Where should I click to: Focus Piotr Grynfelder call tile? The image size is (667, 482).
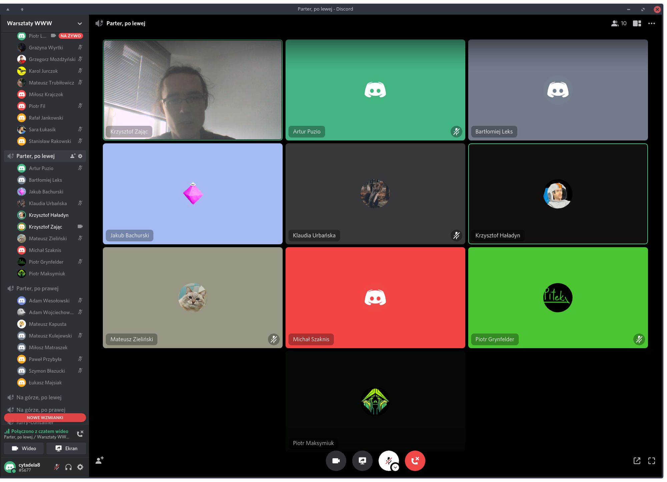(x=558, y=298)
